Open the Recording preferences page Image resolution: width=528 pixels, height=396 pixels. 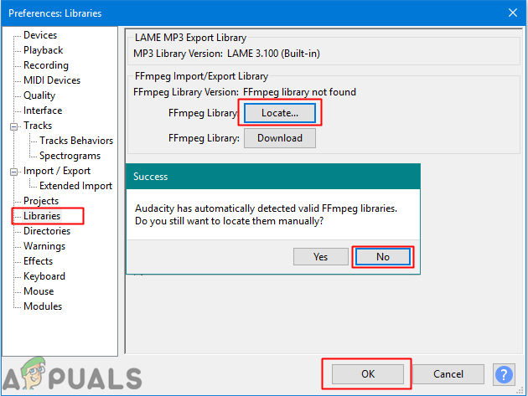tap(46, 65)
